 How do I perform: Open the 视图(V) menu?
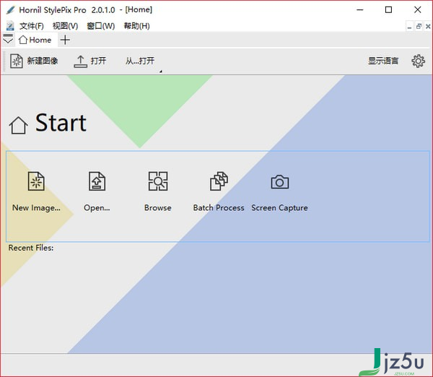click(x=66, y=26)
